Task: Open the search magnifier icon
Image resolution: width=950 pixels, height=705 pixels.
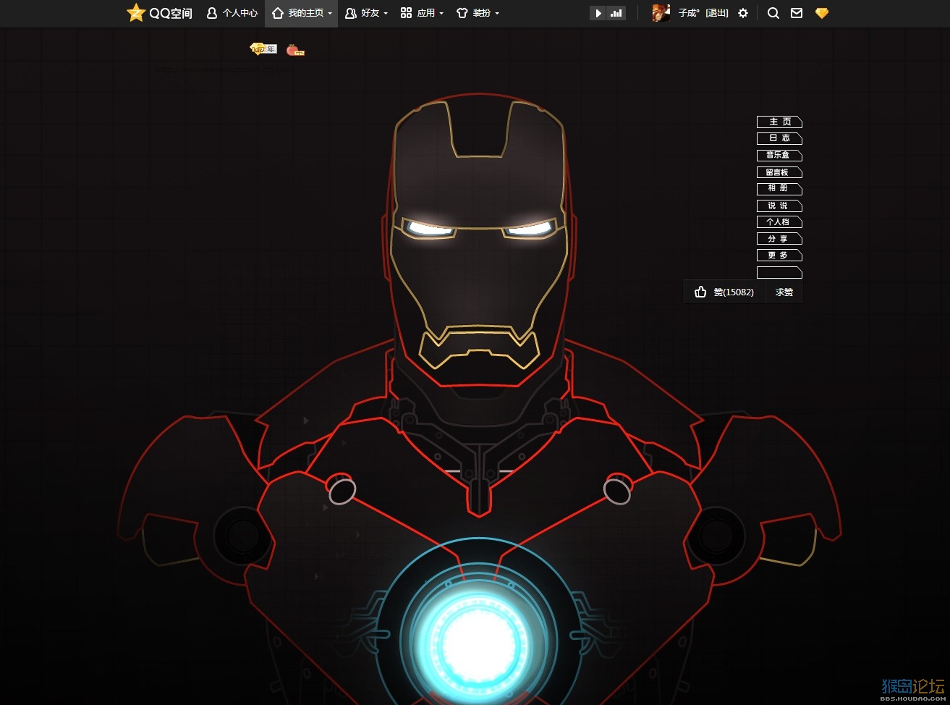Action: tap(773, 13)
